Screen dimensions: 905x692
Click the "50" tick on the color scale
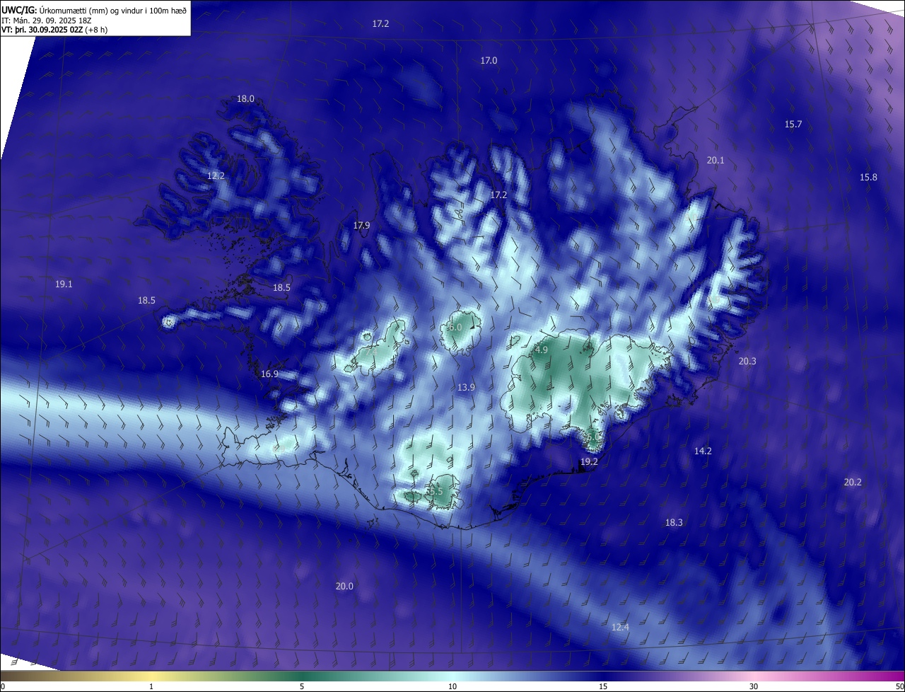[899, 687]
